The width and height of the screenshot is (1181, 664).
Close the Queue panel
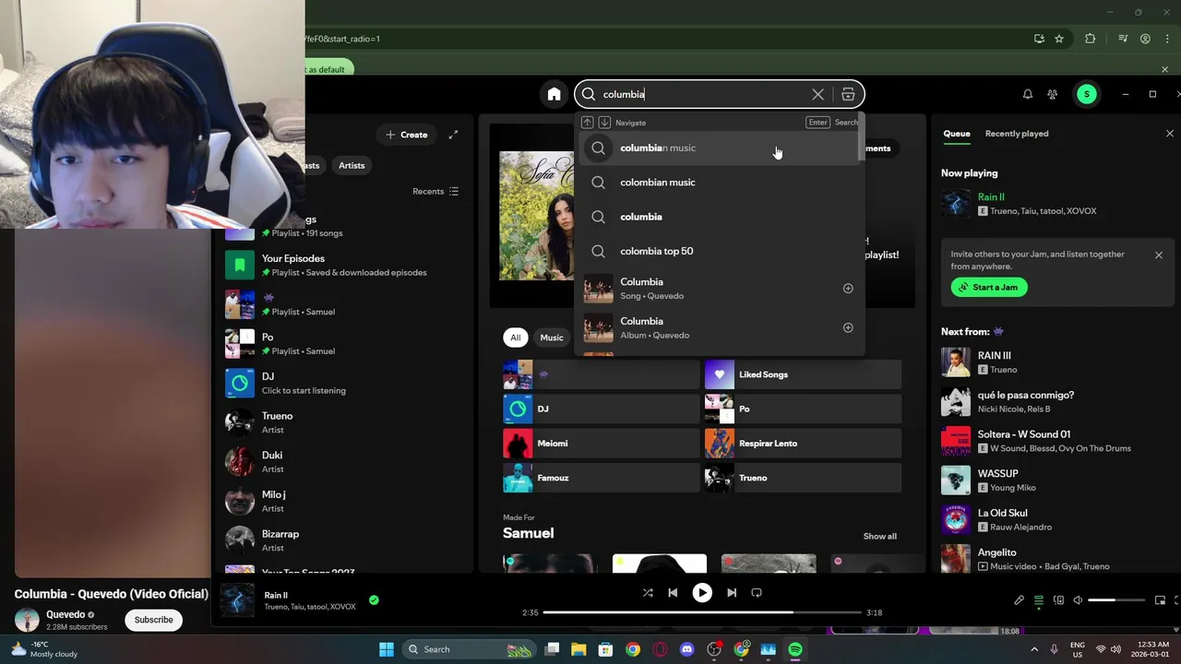point(1169,134)
